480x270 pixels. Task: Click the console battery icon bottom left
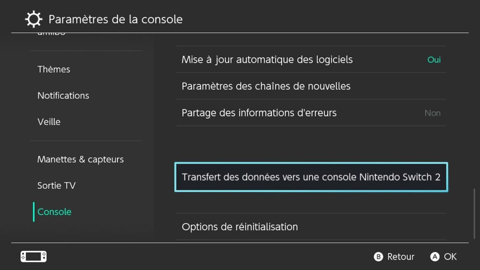(x=33, y=256)
